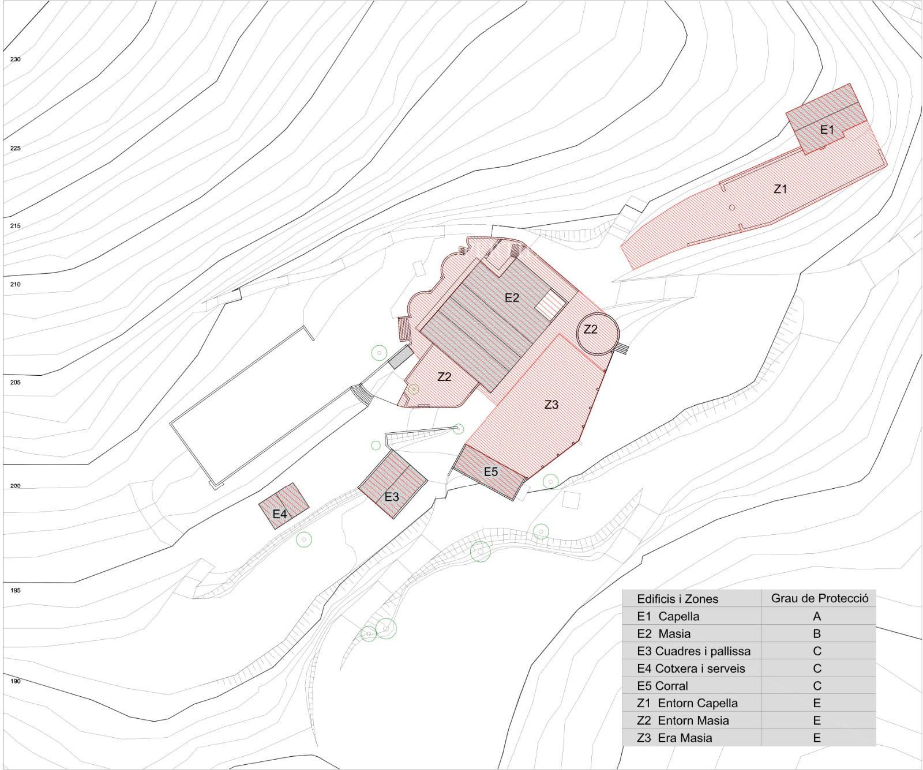The image size is (923, 770).
Task: Click the 'Grau de Protecció' column header
Action: click(x=819, y=598)
